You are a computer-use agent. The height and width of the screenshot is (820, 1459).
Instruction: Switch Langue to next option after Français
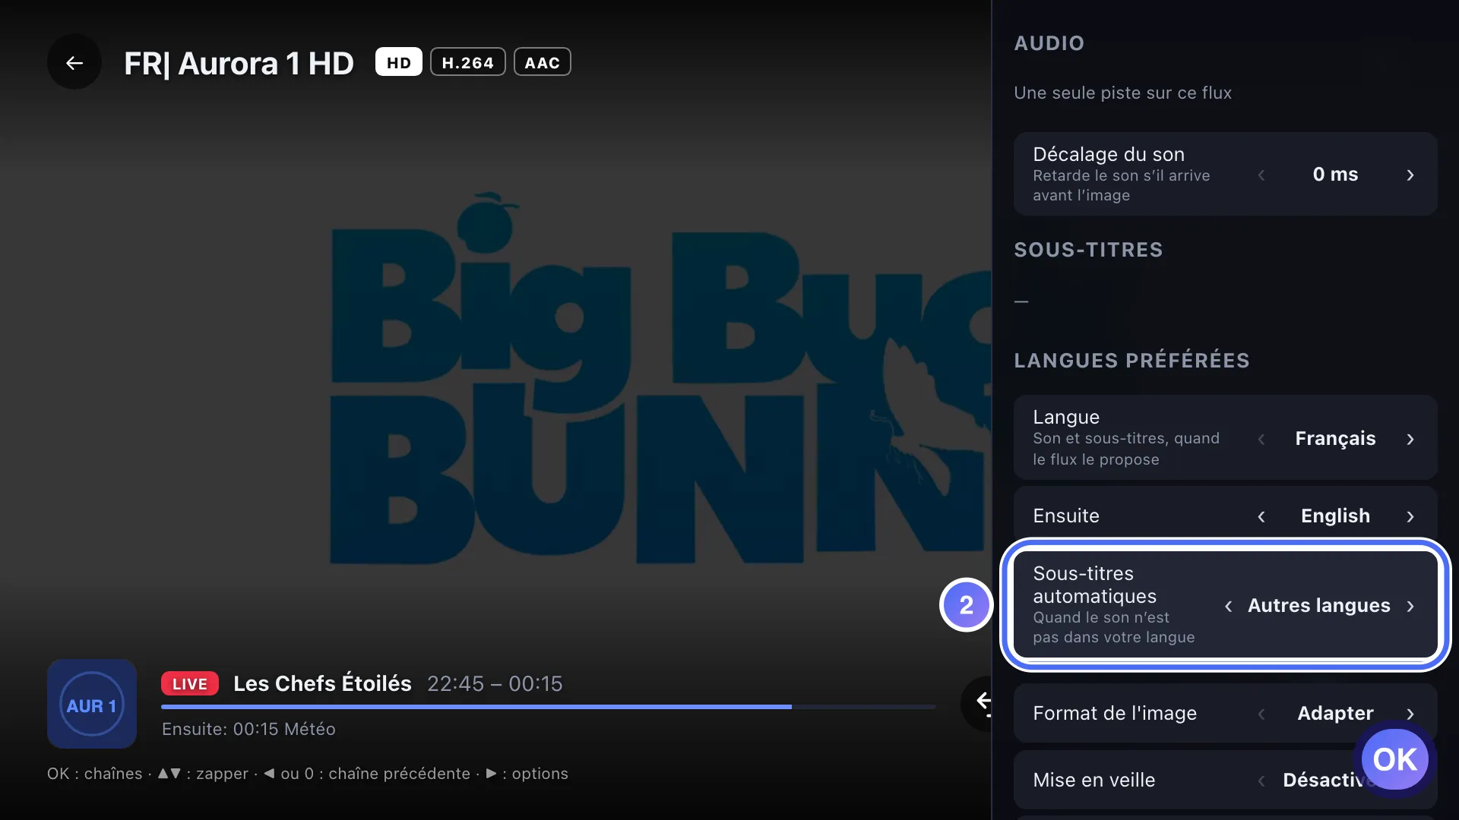1410,439
